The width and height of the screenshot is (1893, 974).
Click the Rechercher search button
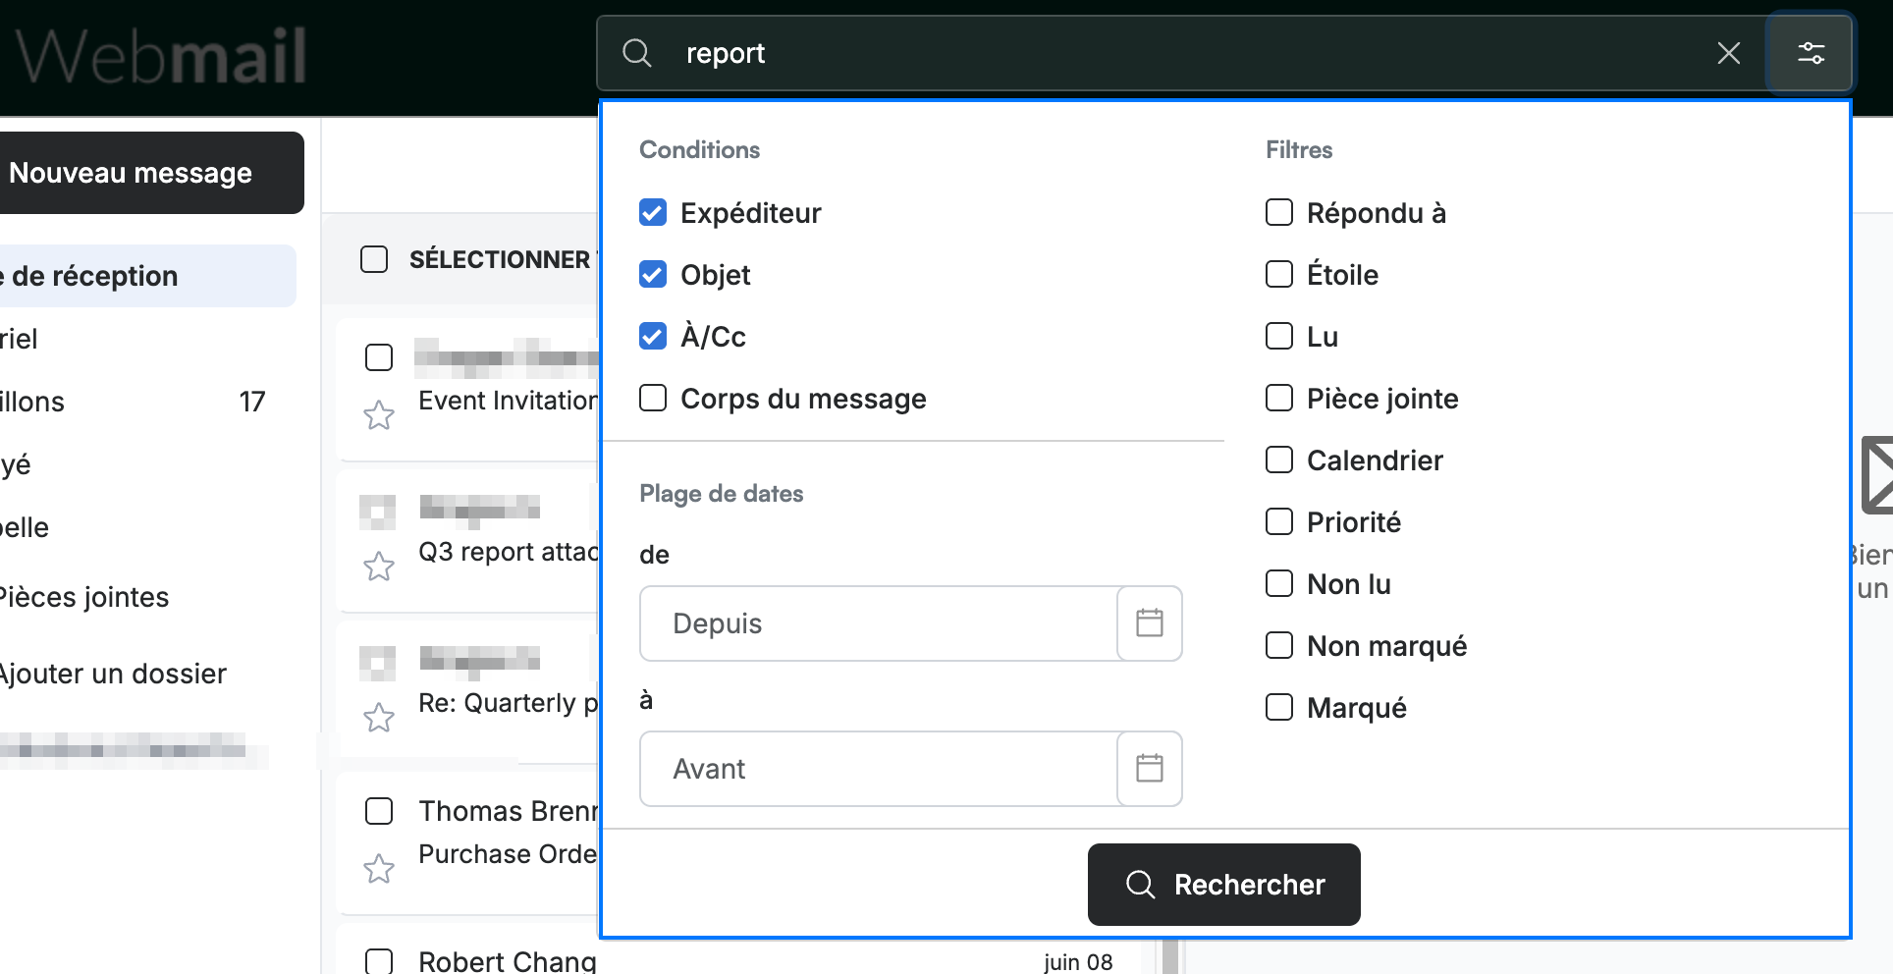(x=1224, y=885)
